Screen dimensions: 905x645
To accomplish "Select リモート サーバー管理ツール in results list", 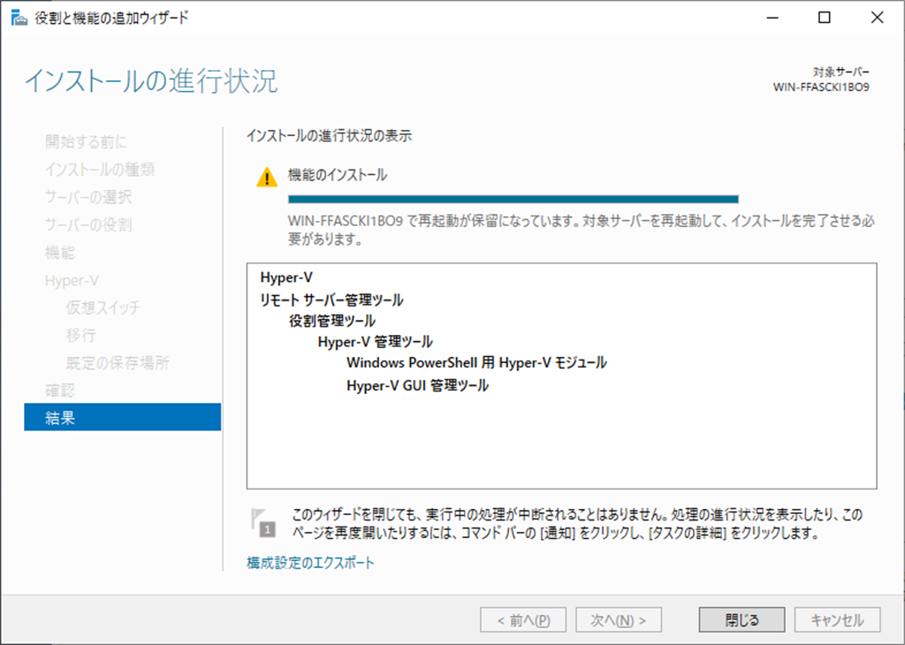I will [331, 300].
